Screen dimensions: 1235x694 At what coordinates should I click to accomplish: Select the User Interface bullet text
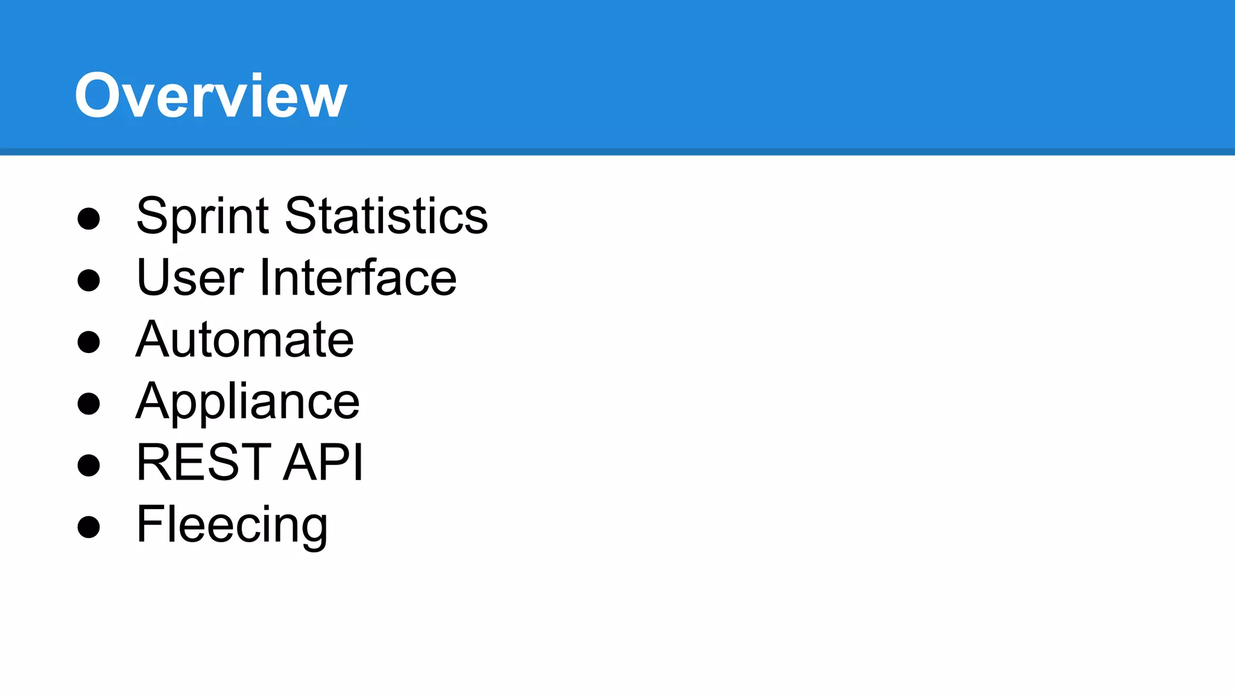(297, 278)
